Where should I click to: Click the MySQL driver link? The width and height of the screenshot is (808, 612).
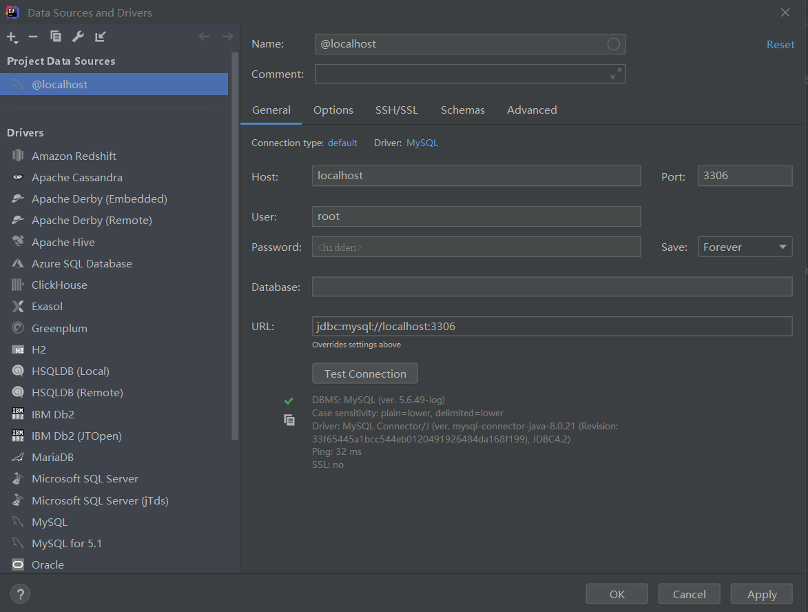422,143
